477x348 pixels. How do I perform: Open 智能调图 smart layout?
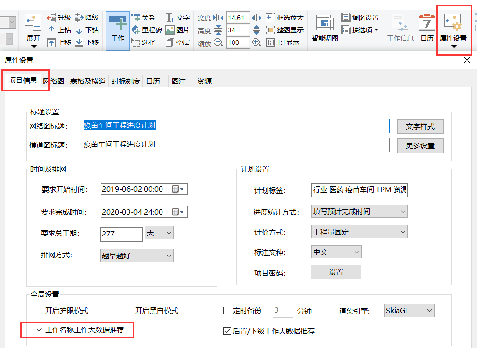tap(325, 28)
